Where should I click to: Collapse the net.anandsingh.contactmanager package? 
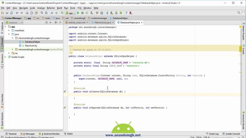coord(13,38)
